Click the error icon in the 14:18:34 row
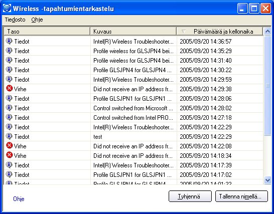This screenshot has width=274, height=214. [9, 155]
